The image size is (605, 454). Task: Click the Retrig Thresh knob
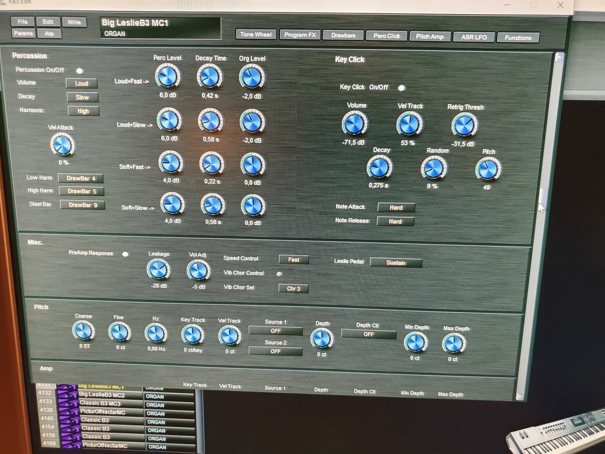point(464,125)
